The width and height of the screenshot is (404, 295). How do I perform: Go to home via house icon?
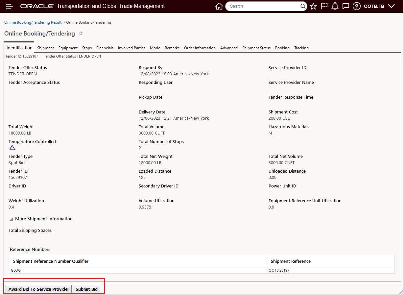click(219, 6)
